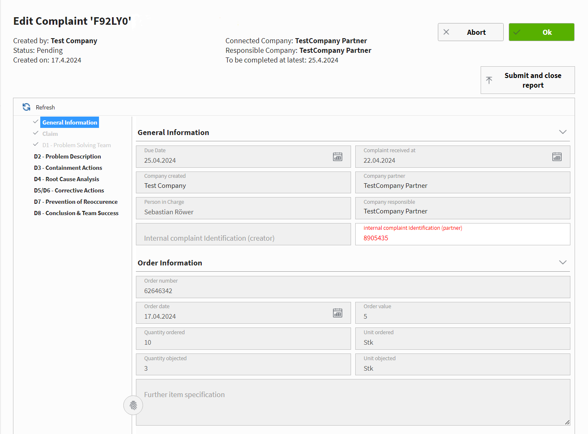Viewport: 588px width, 434px height.
Task: Click the Quantity ordered field
Action: point(243,338)
